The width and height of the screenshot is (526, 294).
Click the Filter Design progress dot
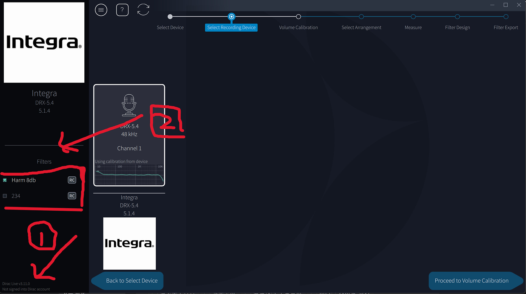pyautogui.click(x=457, y=17)
